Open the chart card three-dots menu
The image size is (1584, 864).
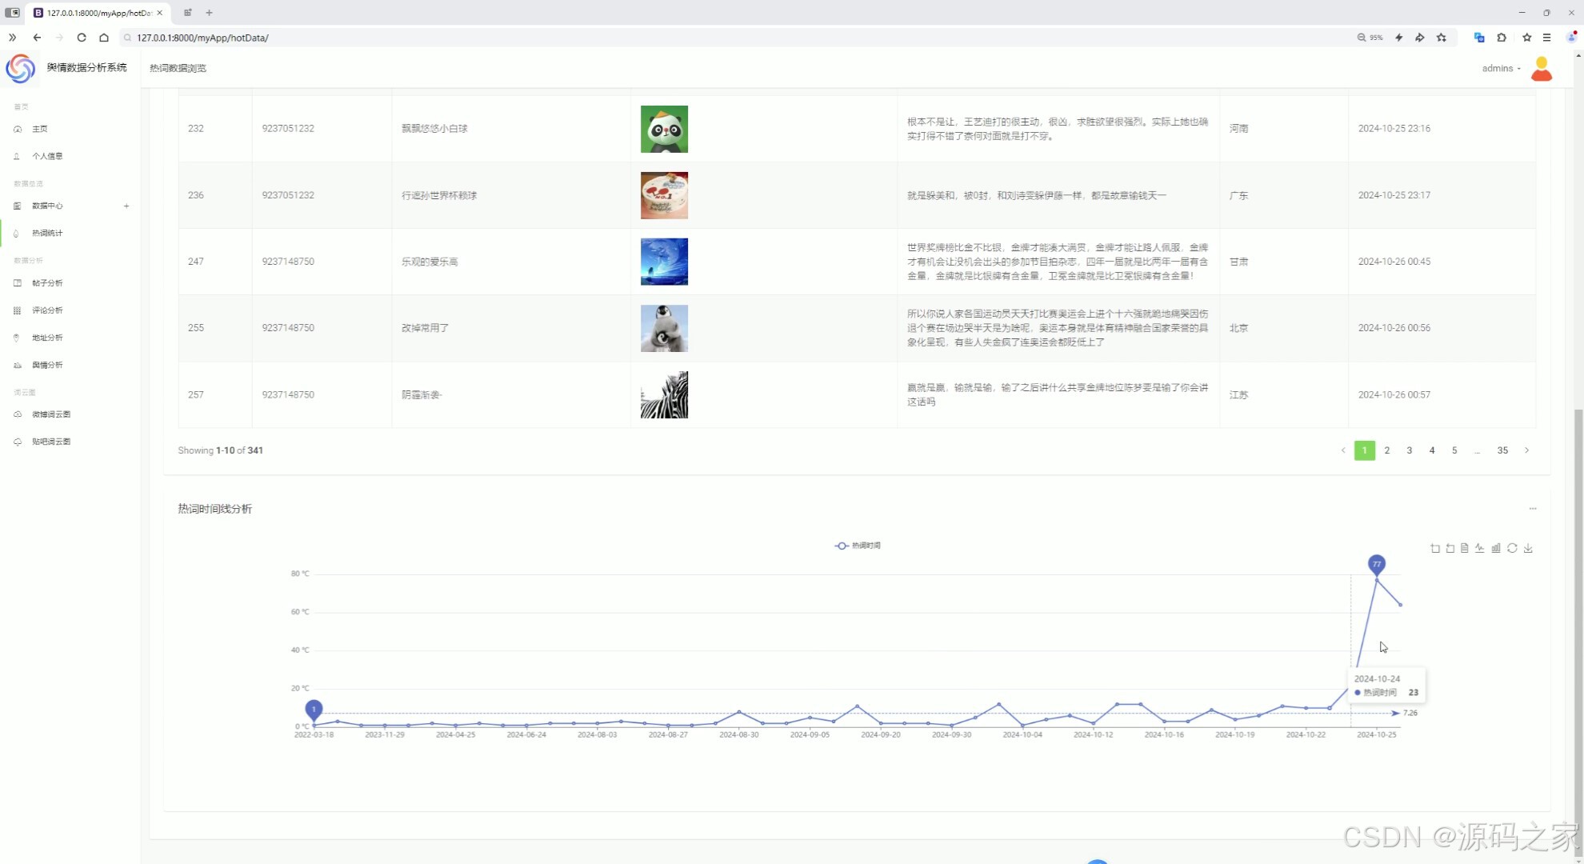[x=1533, y=509]
